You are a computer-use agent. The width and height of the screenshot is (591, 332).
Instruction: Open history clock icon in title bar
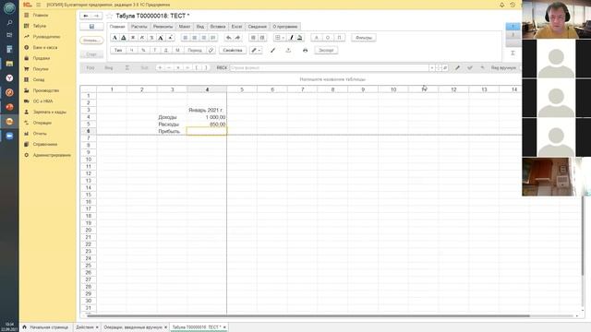click(x=513, y=5)
